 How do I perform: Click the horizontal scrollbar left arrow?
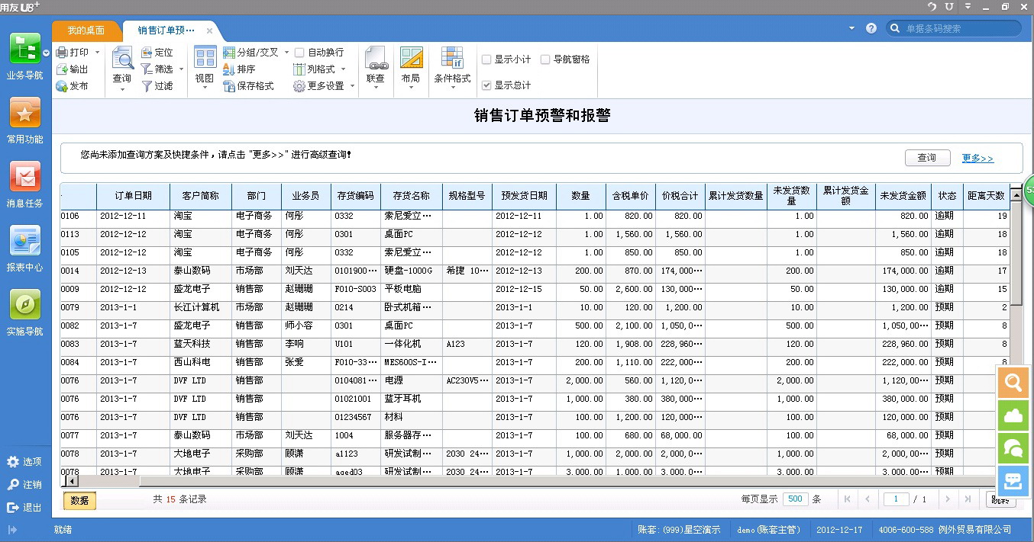[x=71, y=481]
